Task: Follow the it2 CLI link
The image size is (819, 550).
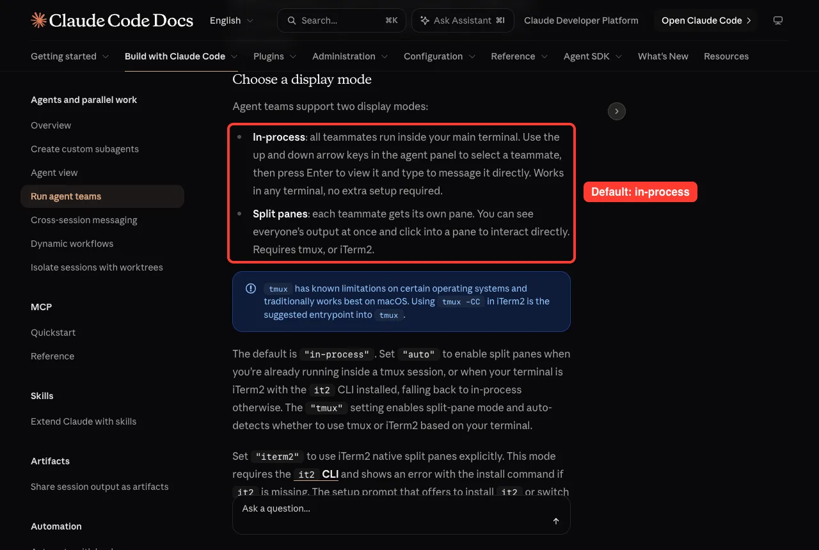Action: coord(317,474)
